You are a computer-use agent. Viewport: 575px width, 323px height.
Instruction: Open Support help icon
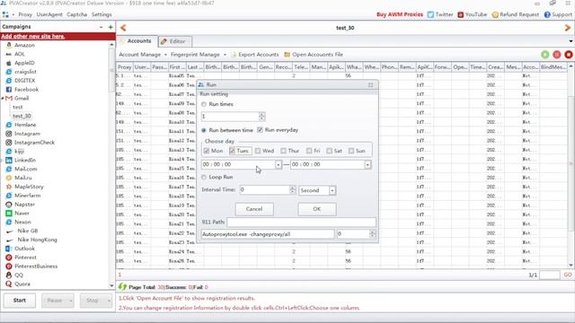click(547, 14)
